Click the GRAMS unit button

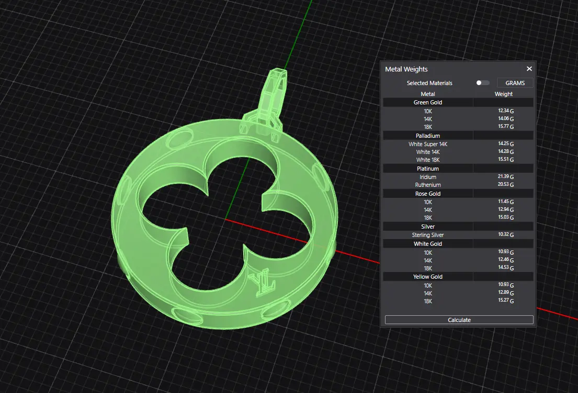pos(515,82)
